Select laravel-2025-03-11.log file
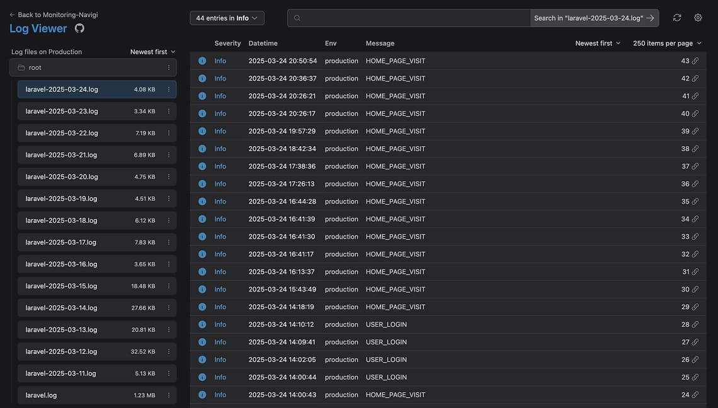Screen dimensions: 718x408 [97, 373]
